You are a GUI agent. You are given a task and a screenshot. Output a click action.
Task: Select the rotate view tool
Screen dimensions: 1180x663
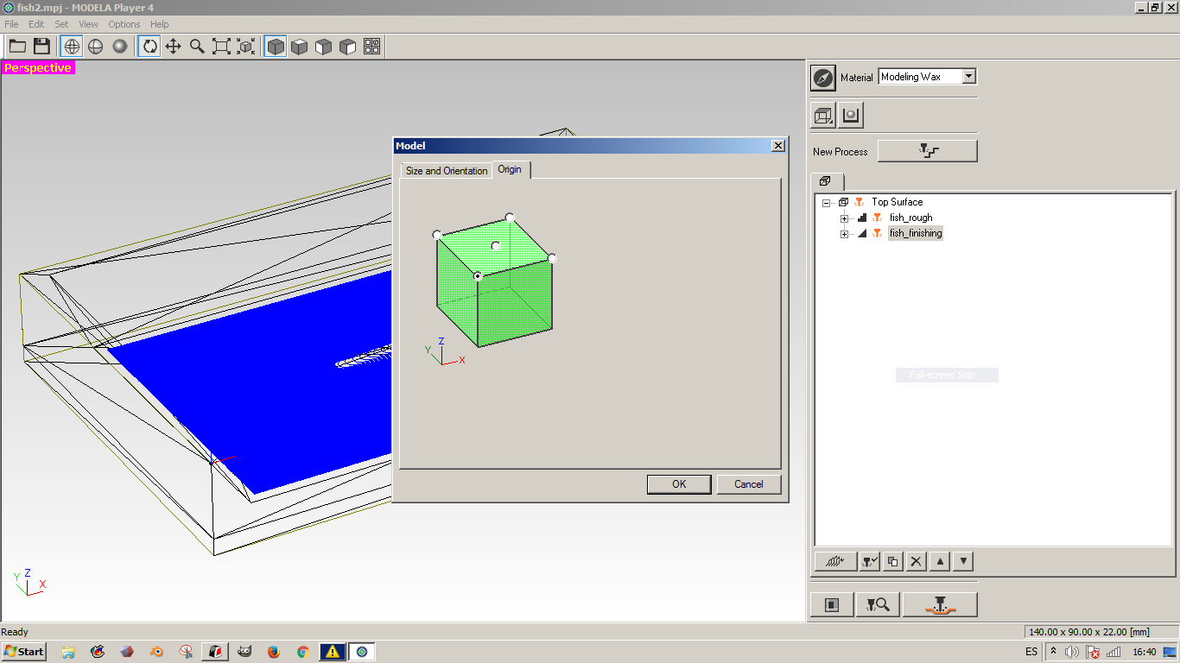tap(149, 46)
